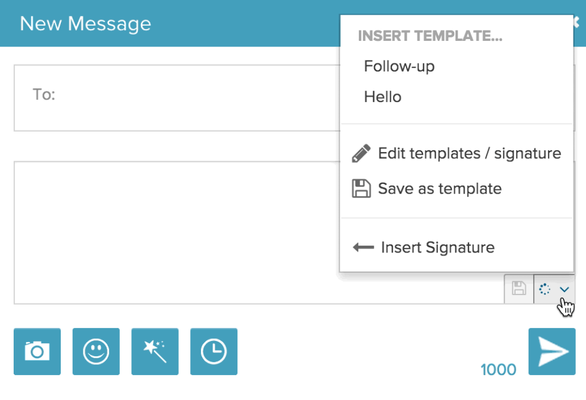Image resolution: width=586 pixels, height=400 pixels.
Task: Choose Save as template
Action: click(x=439, y=188)
